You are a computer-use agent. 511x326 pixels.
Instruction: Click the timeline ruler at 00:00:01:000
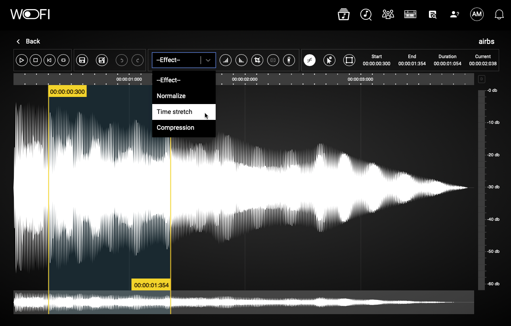click(x=129, y=79)
